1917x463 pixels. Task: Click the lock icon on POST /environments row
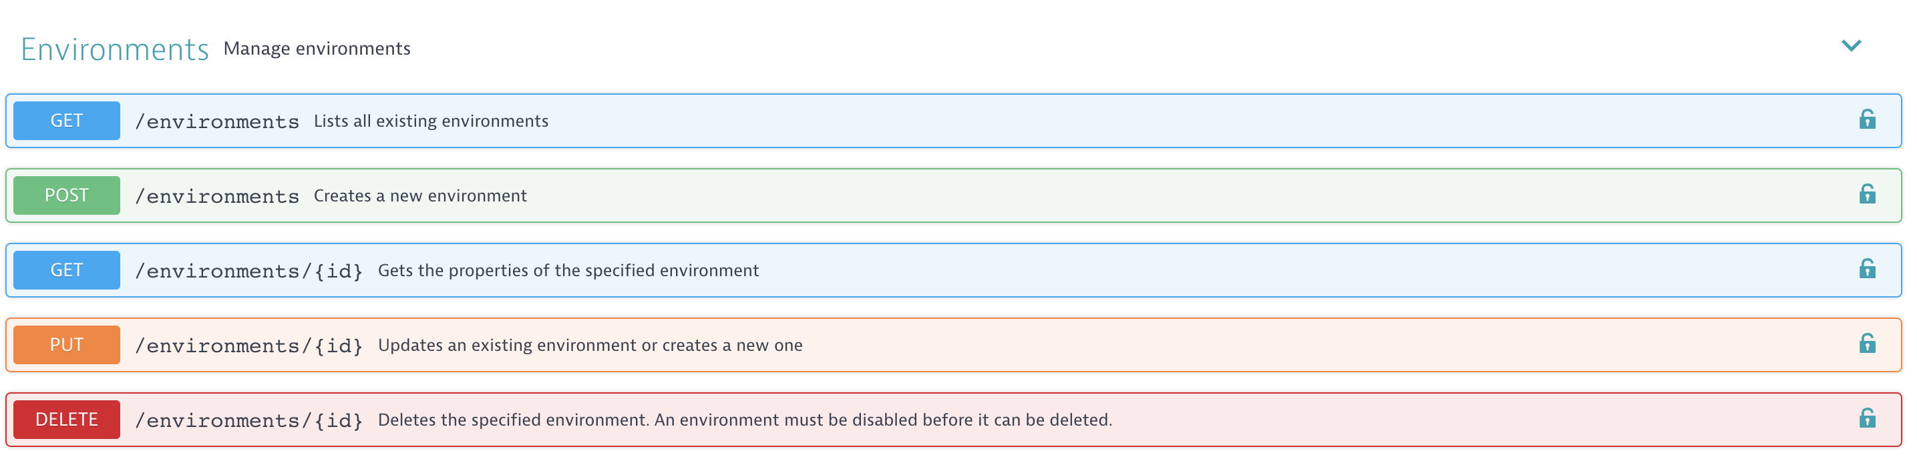(x=1866, y=195)
